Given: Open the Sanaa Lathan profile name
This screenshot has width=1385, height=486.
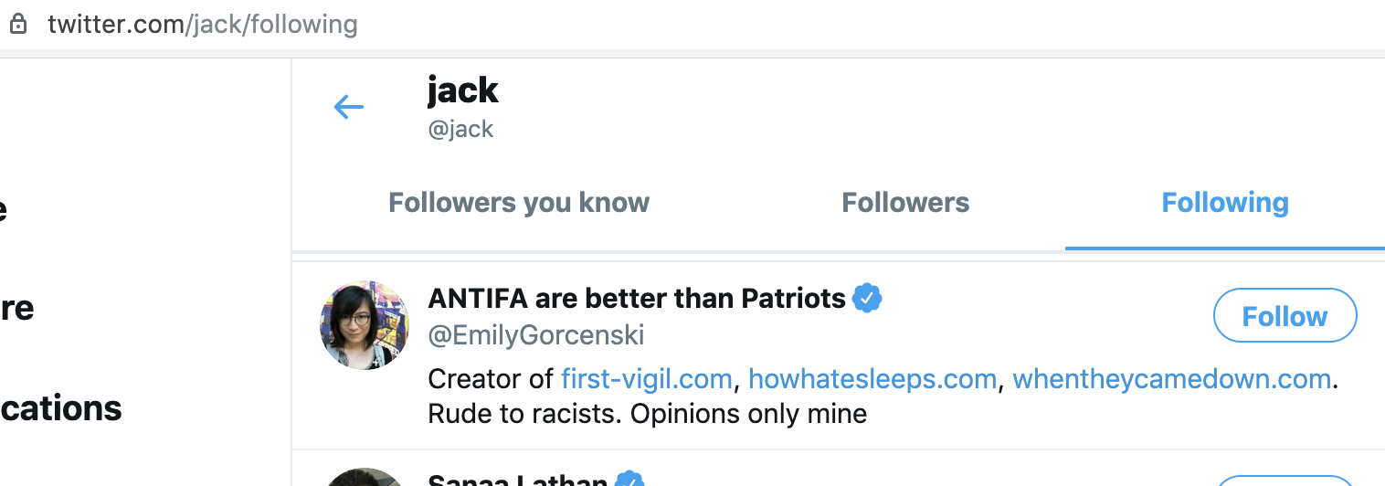Looking at the screenshot, I should (x=517, y=479).
